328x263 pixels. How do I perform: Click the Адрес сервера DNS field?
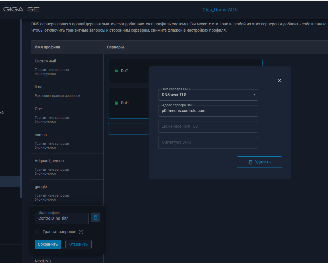point(208,111)
